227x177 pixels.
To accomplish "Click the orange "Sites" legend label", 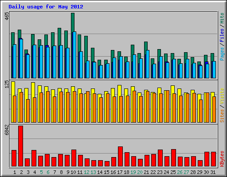I will point(222,116).
